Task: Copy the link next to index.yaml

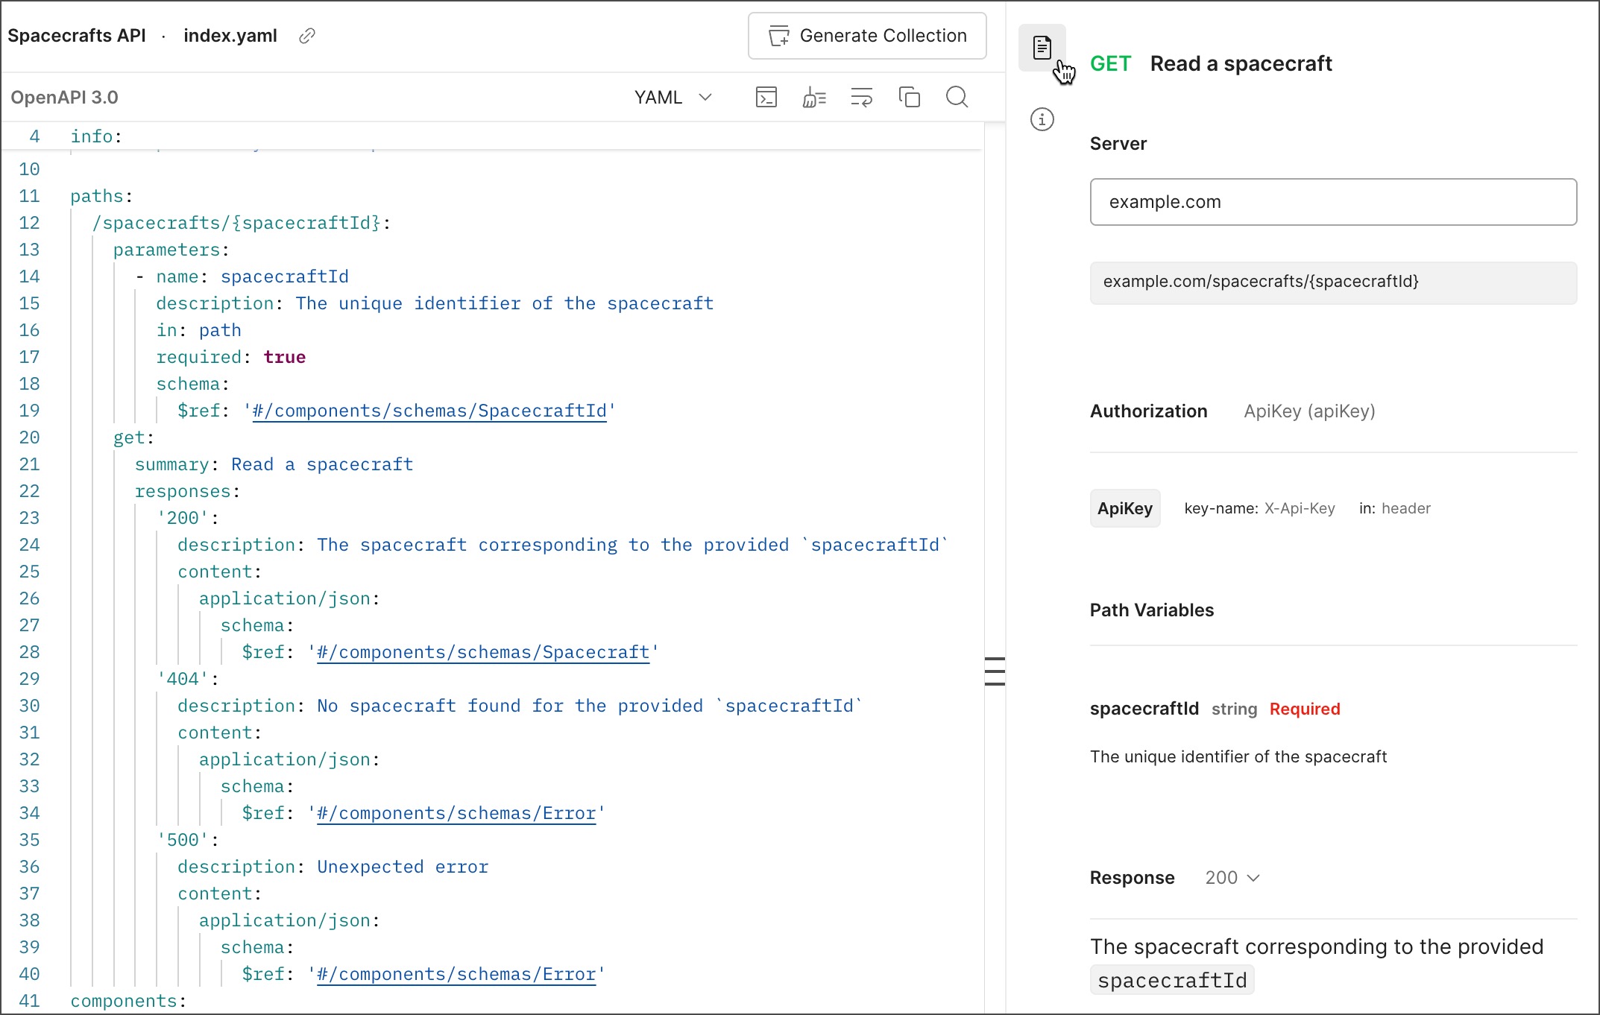Action: tap(306, 36)
